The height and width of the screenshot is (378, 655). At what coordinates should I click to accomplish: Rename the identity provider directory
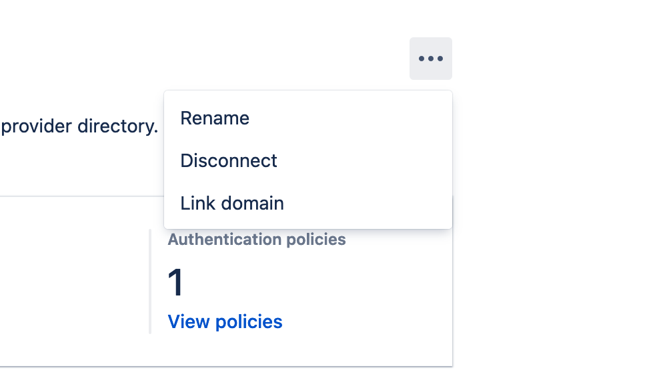pyautogui.click(x=215, y=118)
